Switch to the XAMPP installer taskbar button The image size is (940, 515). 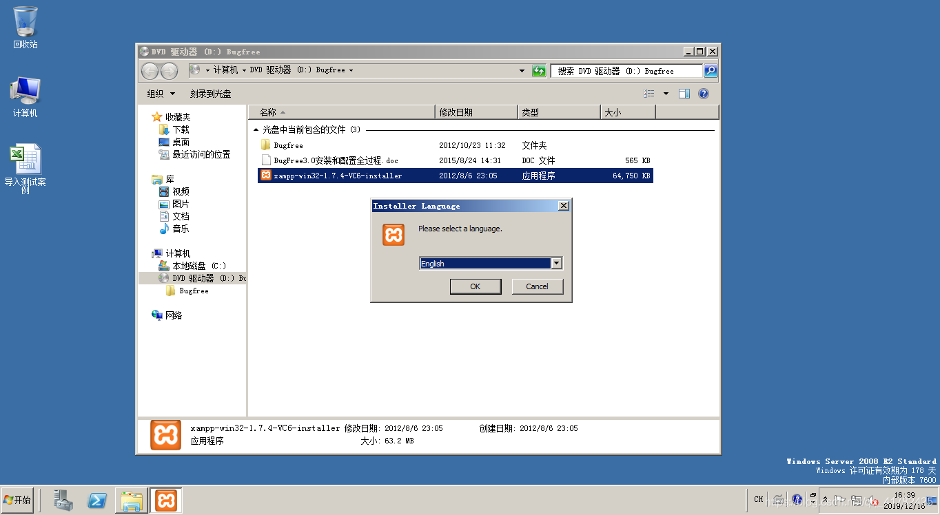pos(165,501)
